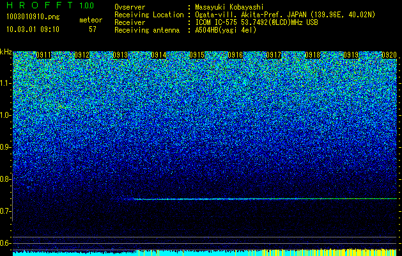Click the 0911 time marker
Image resolution: width=402 pixels, height=256 pixels.
pos(43,55)
